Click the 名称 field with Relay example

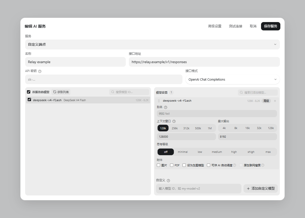tap(75, 62)
